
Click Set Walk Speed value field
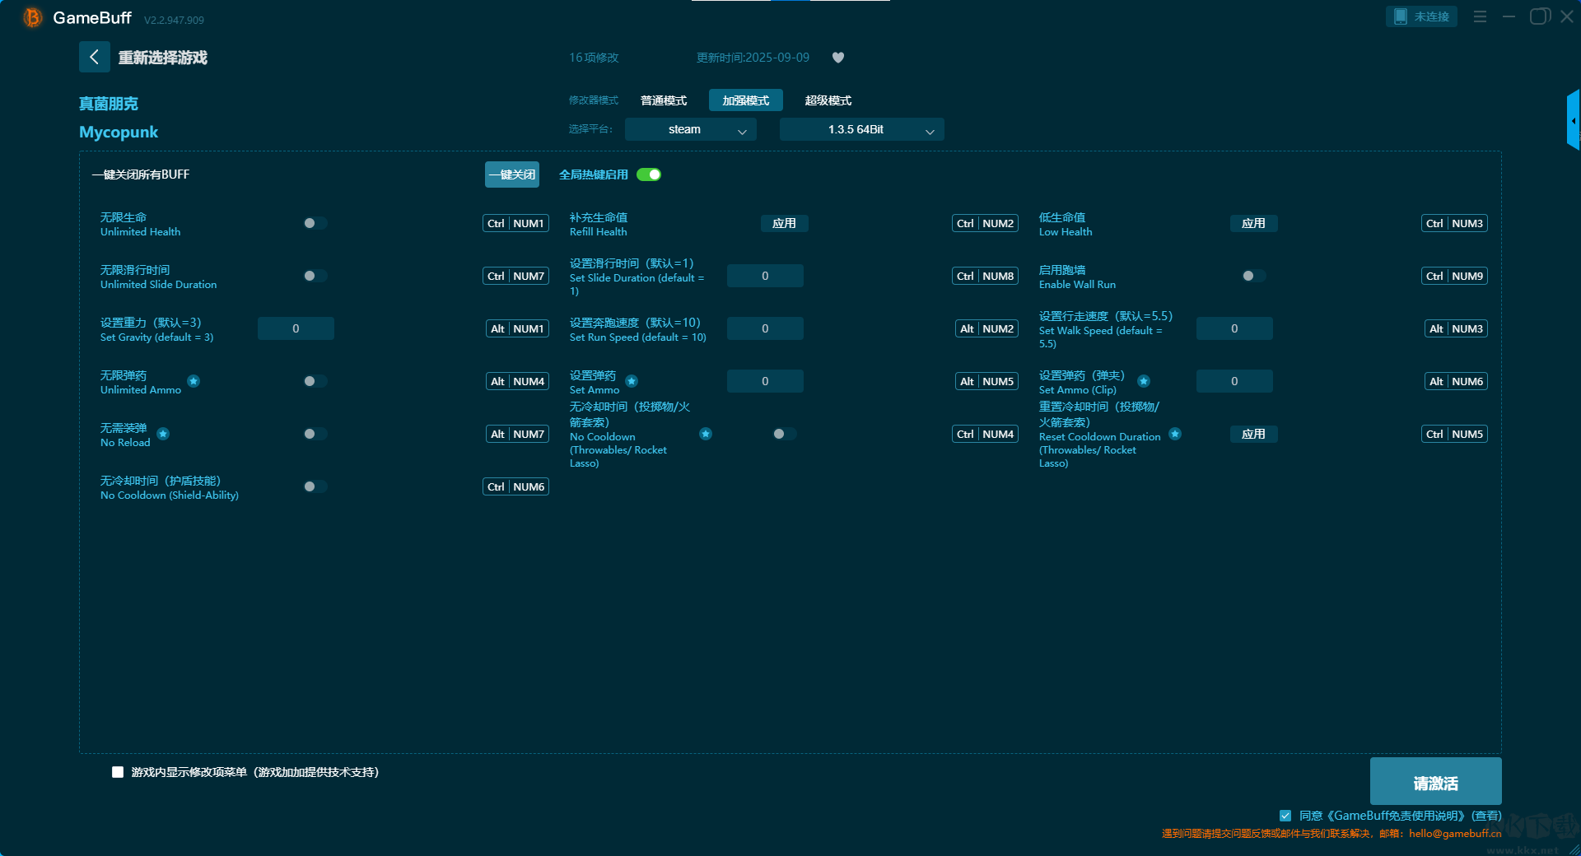point(1234,328)
